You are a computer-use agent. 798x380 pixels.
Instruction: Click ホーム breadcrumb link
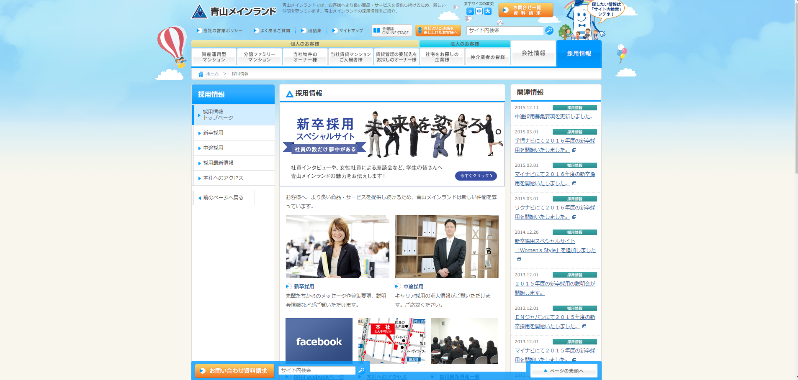212,74
